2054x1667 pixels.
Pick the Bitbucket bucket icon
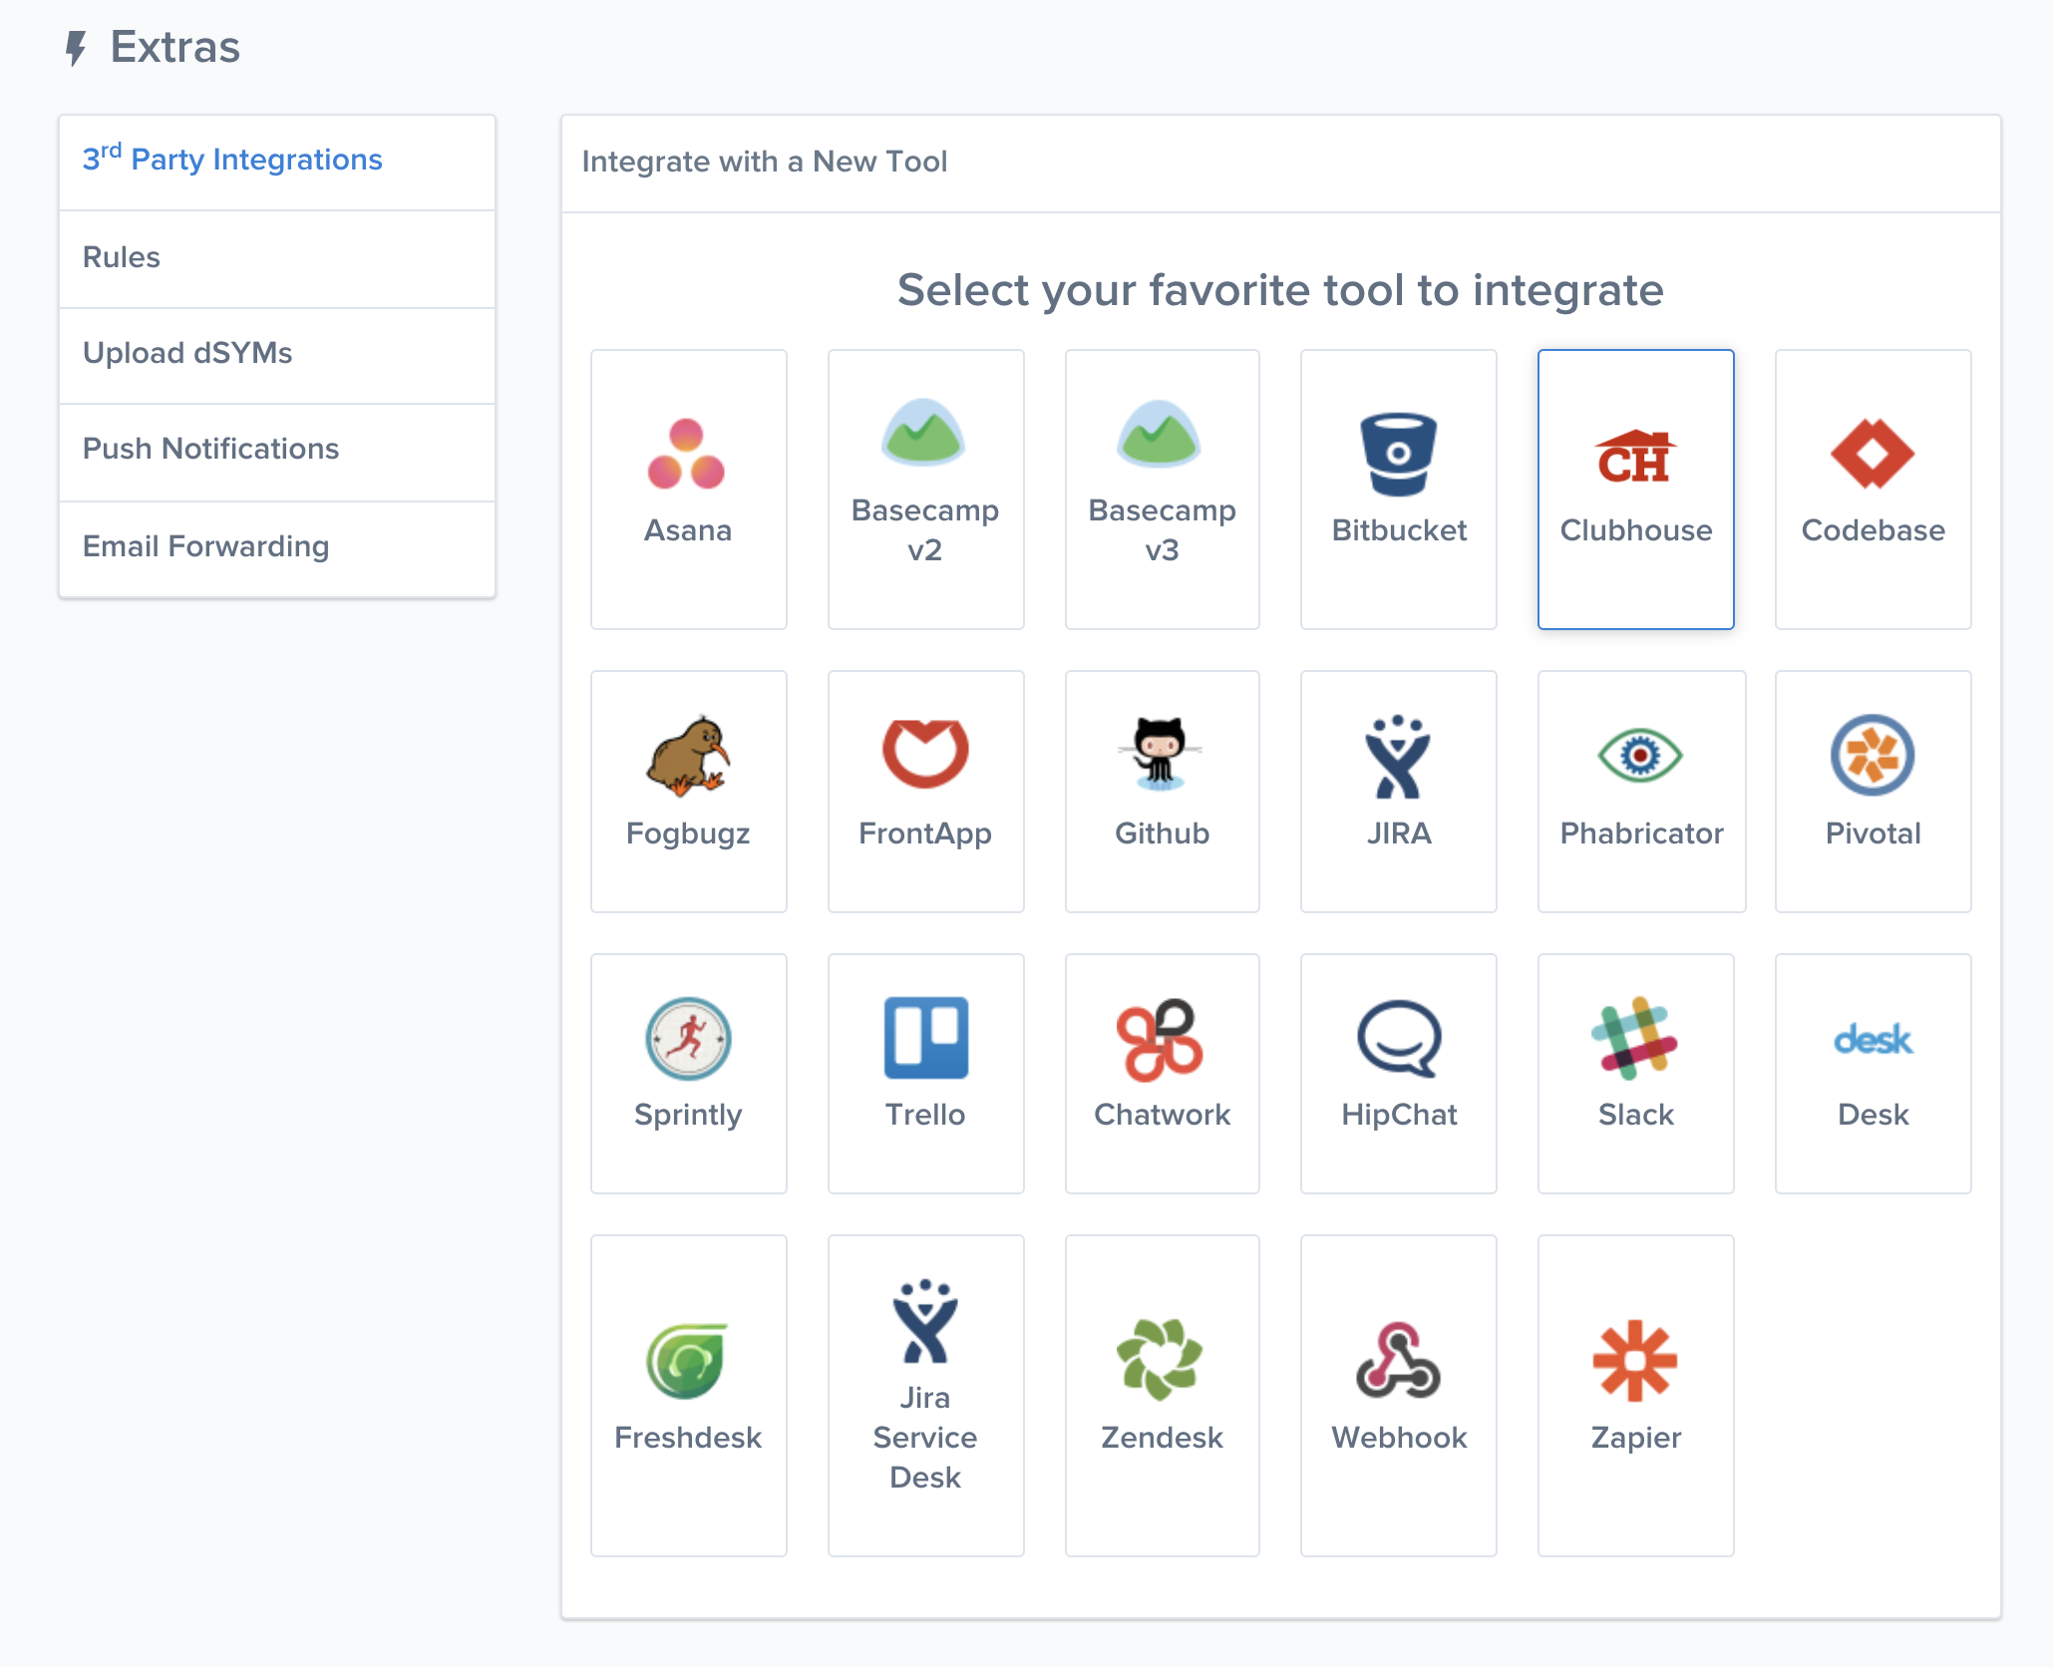click(x=1398, y=455)
